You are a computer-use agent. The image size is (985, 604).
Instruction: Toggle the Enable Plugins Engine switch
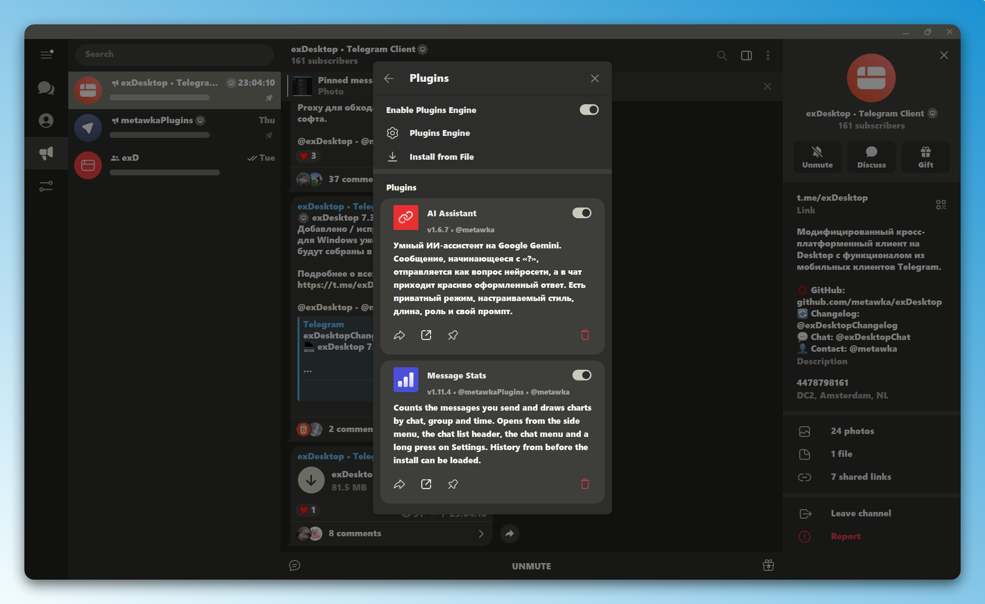pyautogui.click(x=589, y=110)
